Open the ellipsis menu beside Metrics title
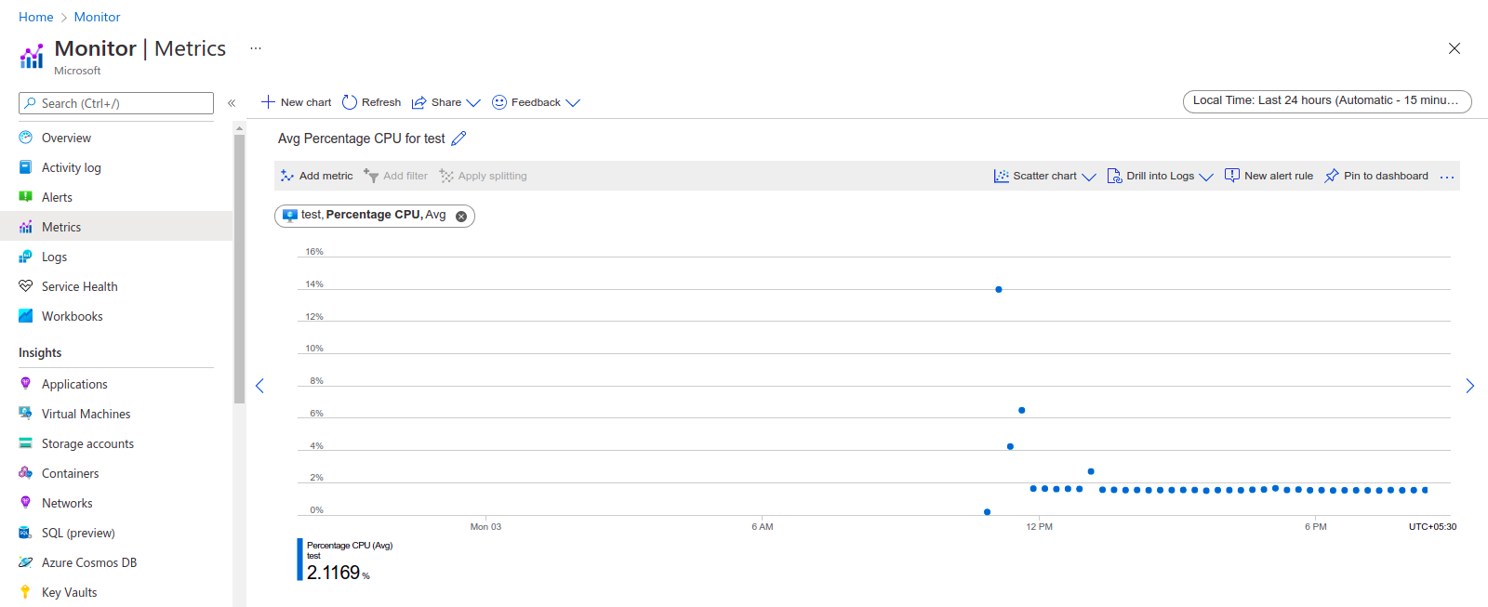 tap(256, 48)
